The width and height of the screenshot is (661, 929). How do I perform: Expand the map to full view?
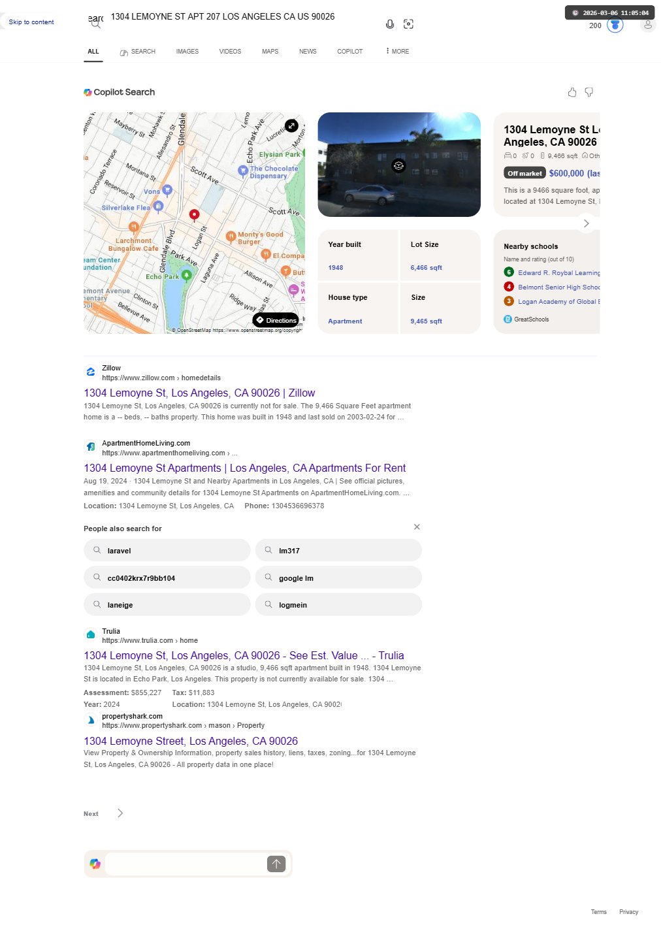[292, 125]
